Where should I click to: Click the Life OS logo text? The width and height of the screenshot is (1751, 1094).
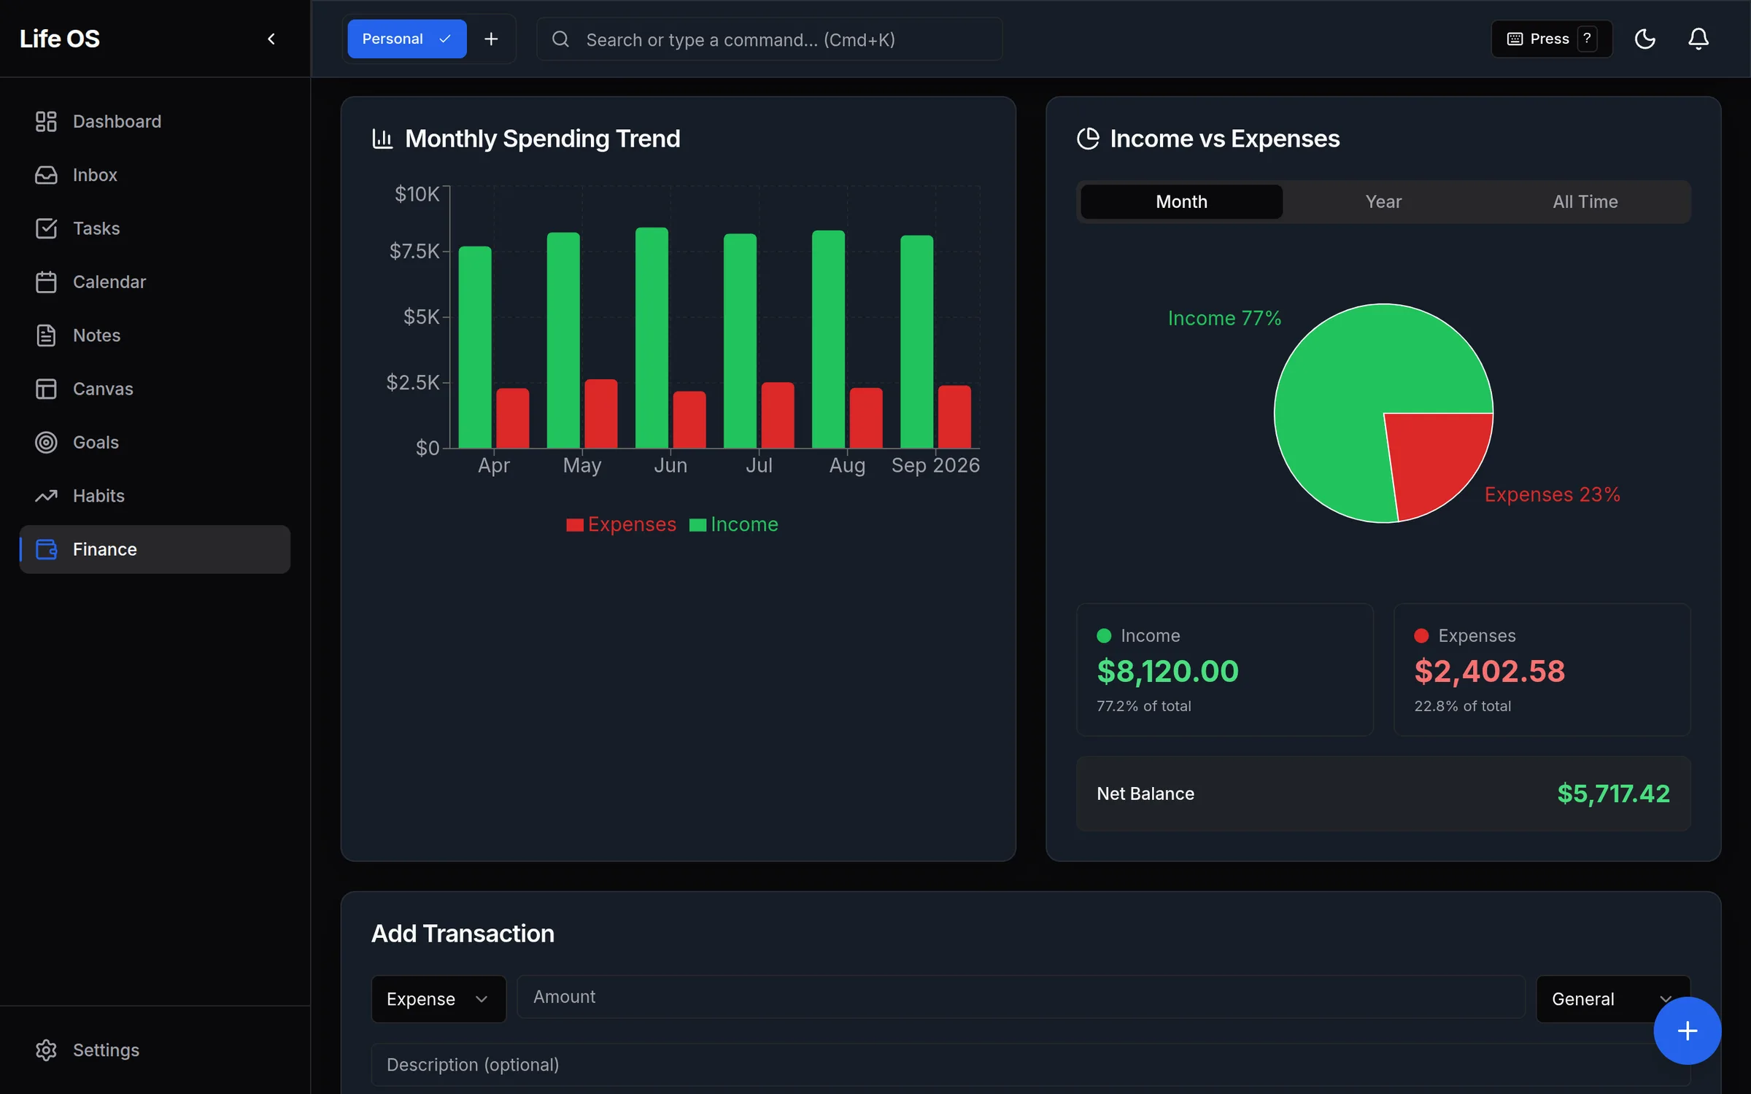pos(60,39)
